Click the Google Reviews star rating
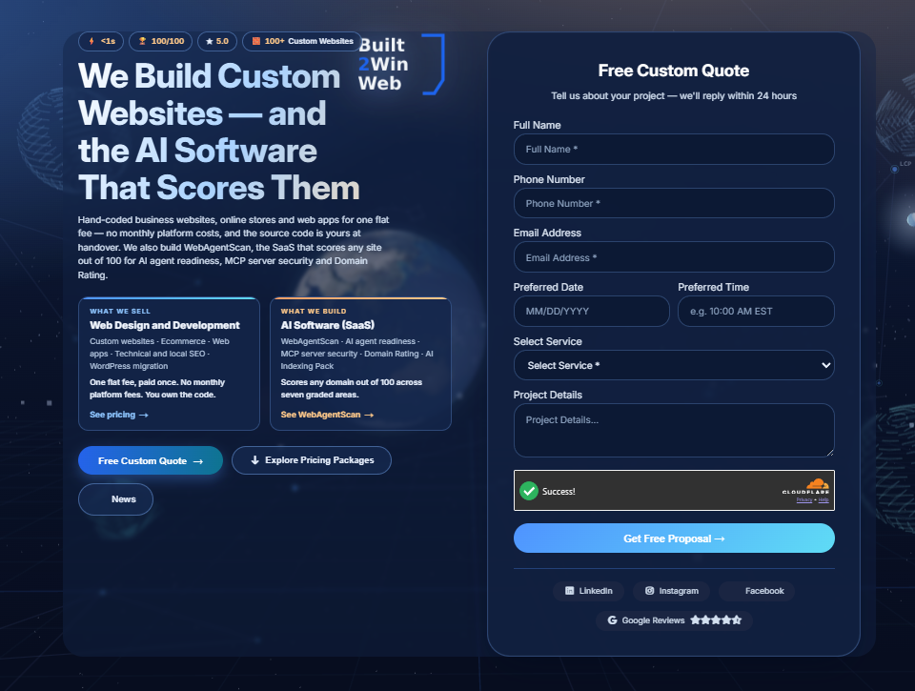Image resolution: width=915 pixels, height=691 pixels. click(x=716, y=620)
